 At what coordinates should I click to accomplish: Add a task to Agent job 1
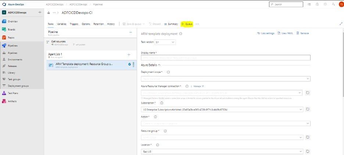point(129,55)
